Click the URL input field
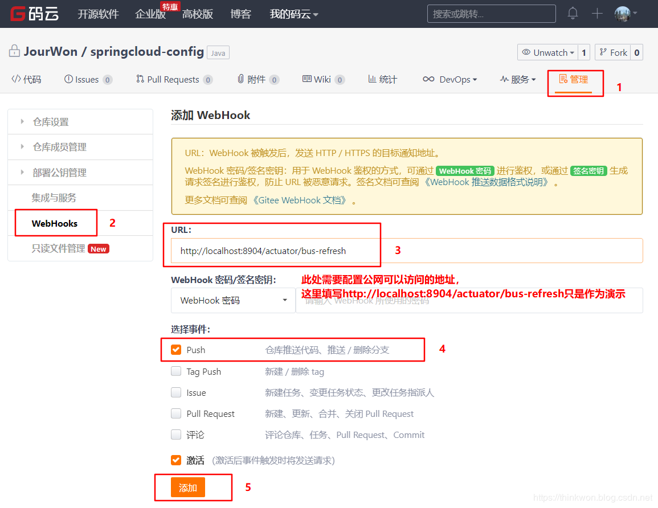 (x=407, y=251)
